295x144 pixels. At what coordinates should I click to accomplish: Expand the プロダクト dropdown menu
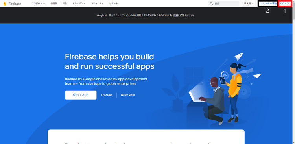click(38, 4)
